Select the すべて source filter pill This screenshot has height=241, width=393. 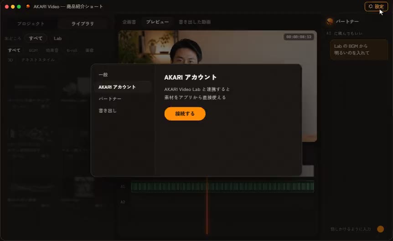36,38
